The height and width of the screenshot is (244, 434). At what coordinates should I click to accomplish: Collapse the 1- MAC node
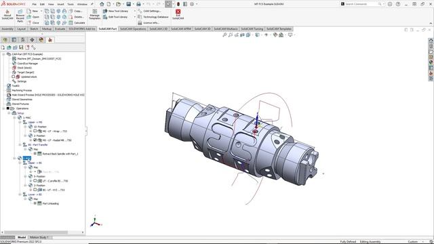pyautogui.click(x=14, y=117)
